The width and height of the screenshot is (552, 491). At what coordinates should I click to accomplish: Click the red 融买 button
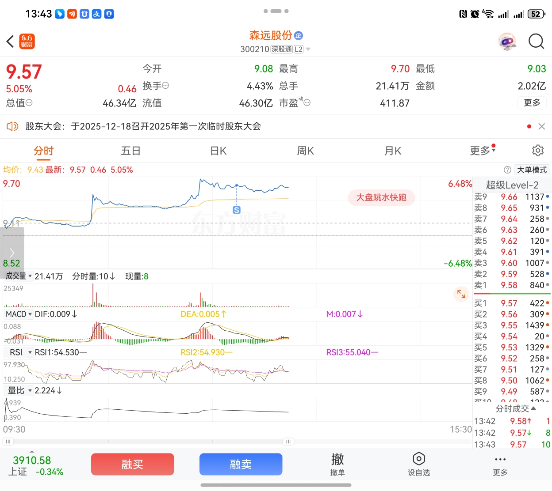click(132, 464)
